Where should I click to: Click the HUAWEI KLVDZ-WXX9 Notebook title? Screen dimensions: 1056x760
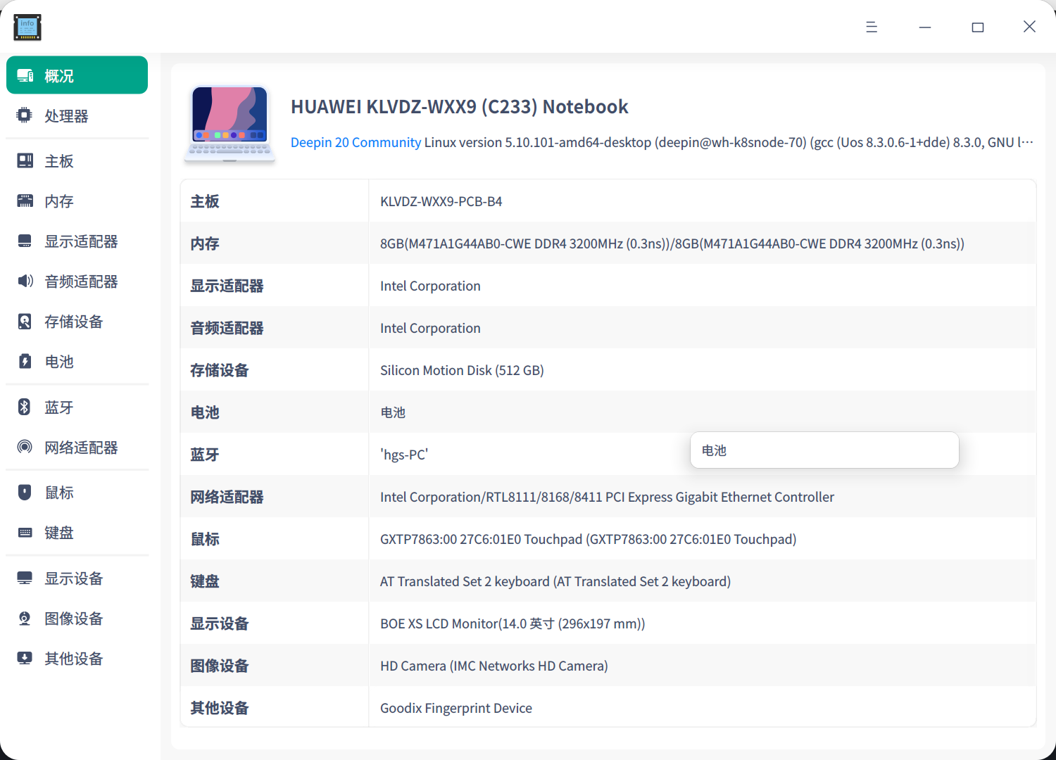tap(459, 107)
